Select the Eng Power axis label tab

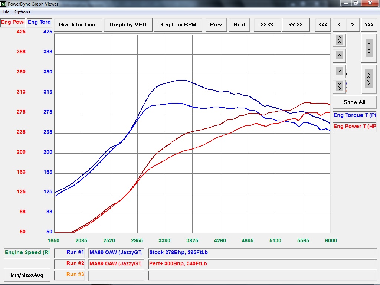[x=13, y=22]
